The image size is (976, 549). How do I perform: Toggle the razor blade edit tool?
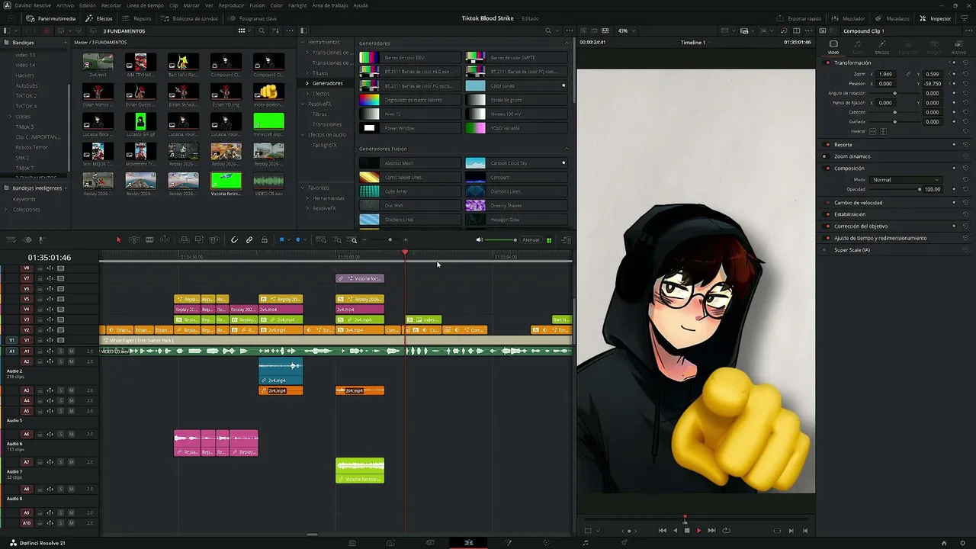[149, 240]
